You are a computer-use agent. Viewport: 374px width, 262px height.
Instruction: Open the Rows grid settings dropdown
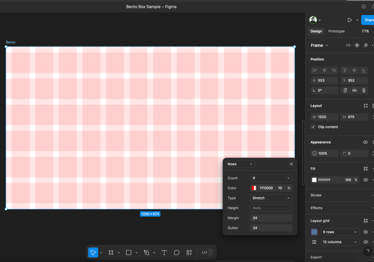(339, 232)
